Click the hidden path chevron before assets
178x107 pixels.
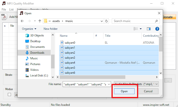pyautogui.click(x=50, y=21)
